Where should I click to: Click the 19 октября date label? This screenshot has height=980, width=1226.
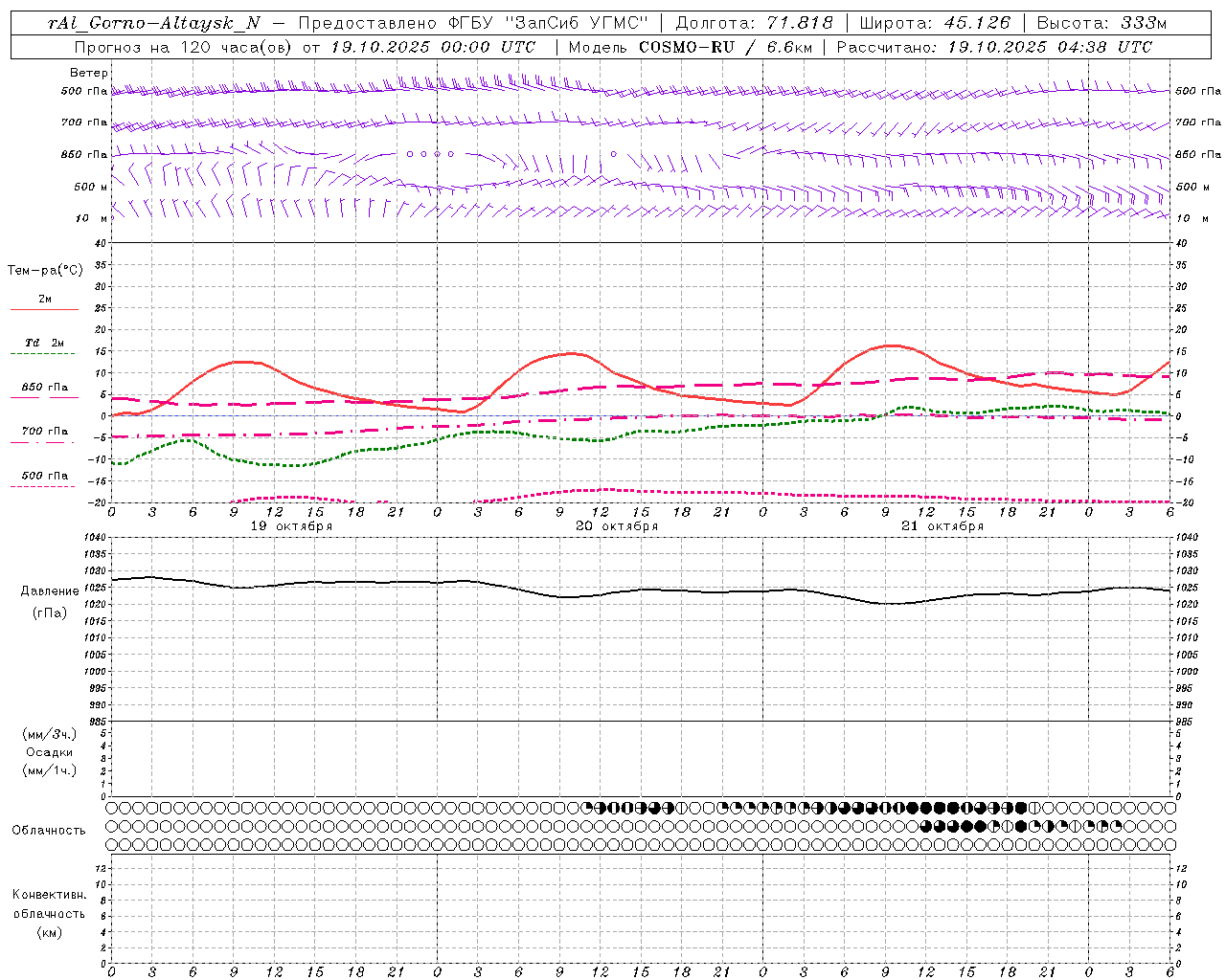292,526
